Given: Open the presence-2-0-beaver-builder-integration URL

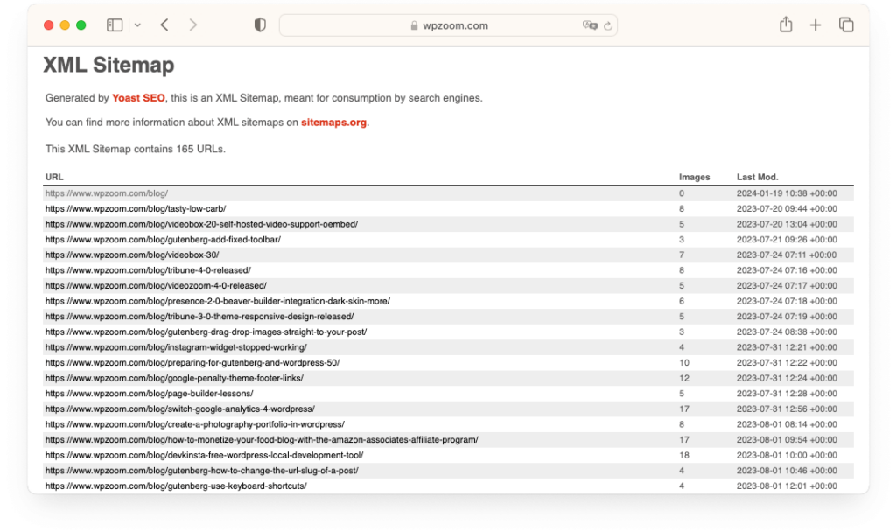Looking at the screenshot, I should [x=218, y=301].
